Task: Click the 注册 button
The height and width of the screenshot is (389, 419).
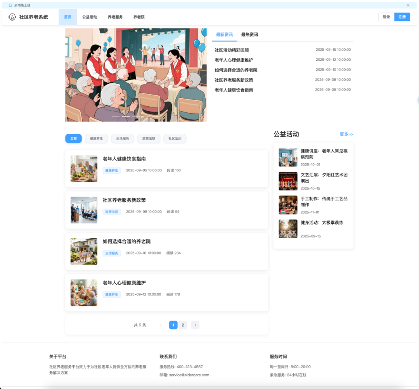Action: click(402, 17)
